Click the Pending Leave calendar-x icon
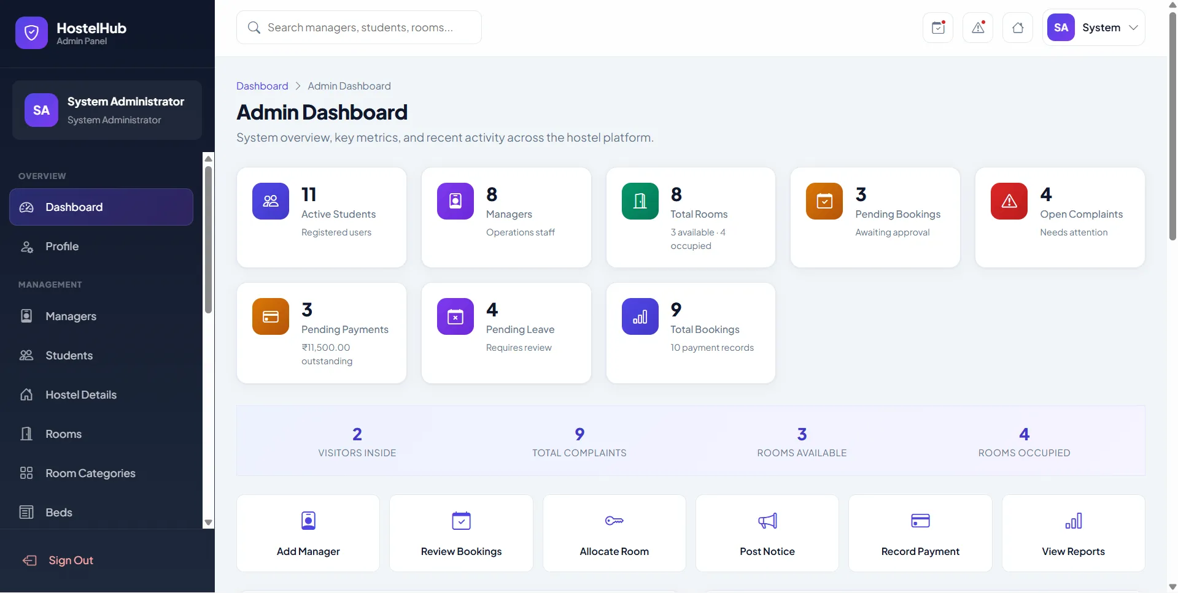The width and height of the screenshot is (1178, 593). (x=455, y=316)
